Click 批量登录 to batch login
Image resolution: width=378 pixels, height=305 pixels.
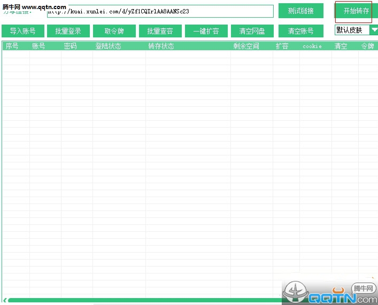(68, 31)
